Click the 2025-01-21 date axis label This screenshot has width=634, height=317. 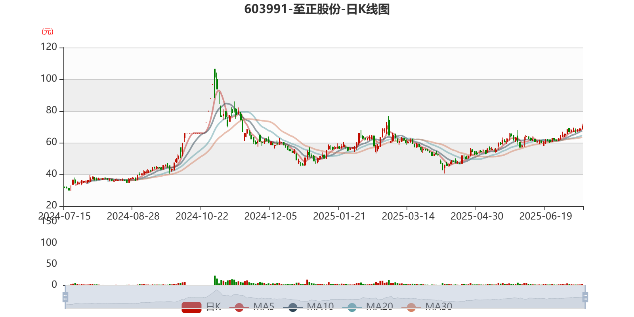pos(339,216)
